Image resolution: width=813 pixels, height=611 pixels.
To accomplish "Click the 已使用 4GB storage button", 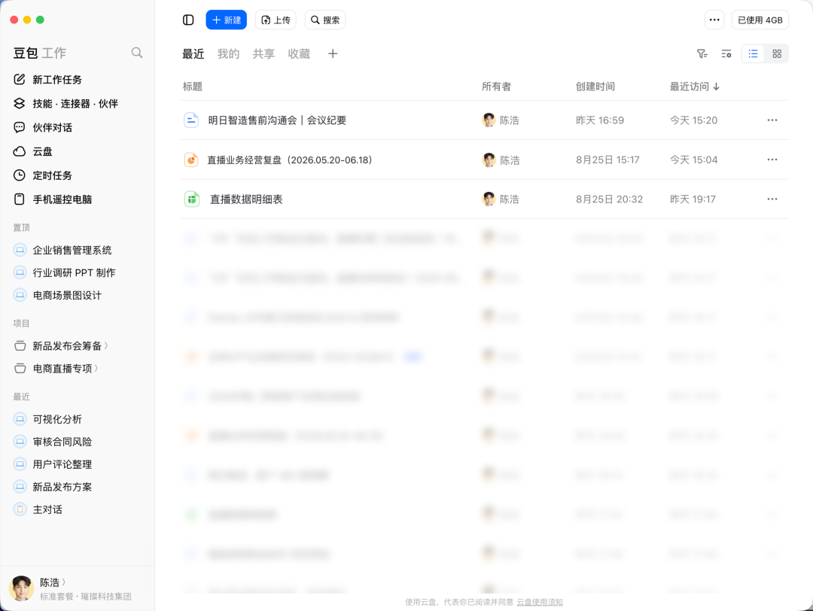I will tap(760, 20).
